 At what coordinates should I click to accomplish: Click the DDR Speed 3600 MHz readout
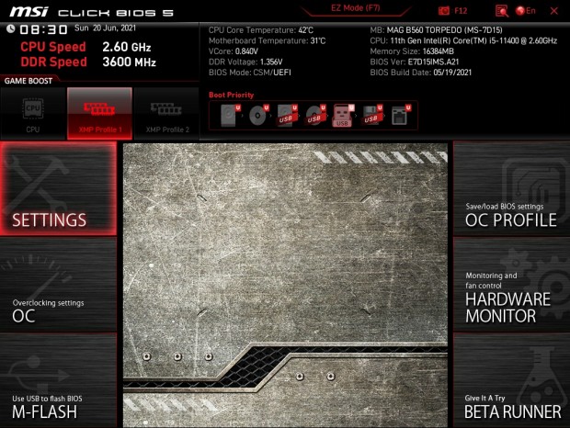pyautogui.click(x=88, y=62)
